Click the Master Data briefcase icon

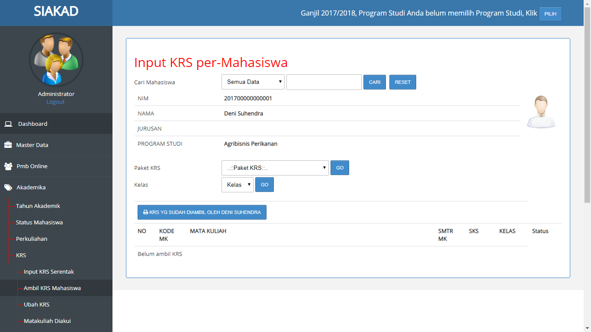pos(8,145)
